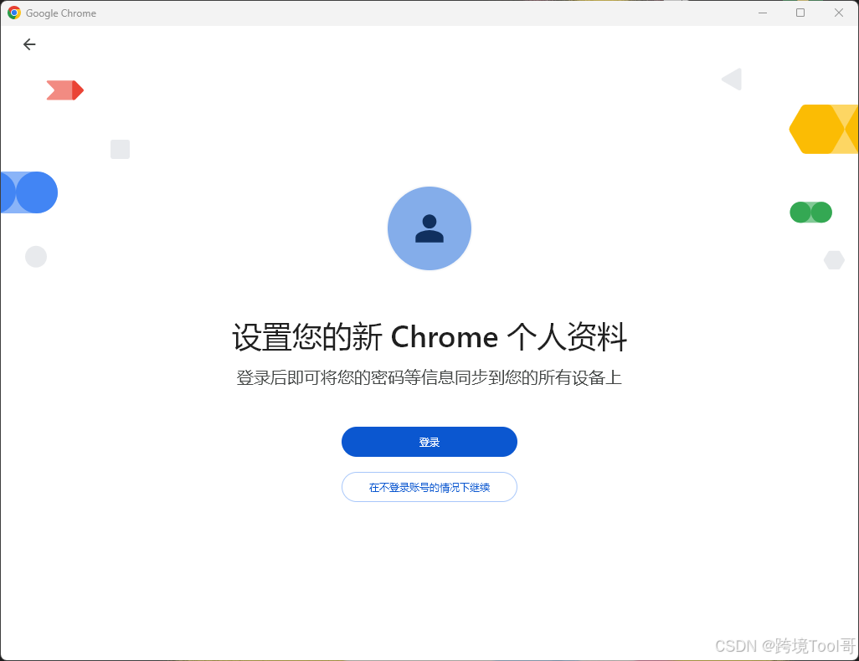Click the blue profile avatar icon
Image resolution: width=859 pixels, height=661 pixels.
[x=429, y=228]
